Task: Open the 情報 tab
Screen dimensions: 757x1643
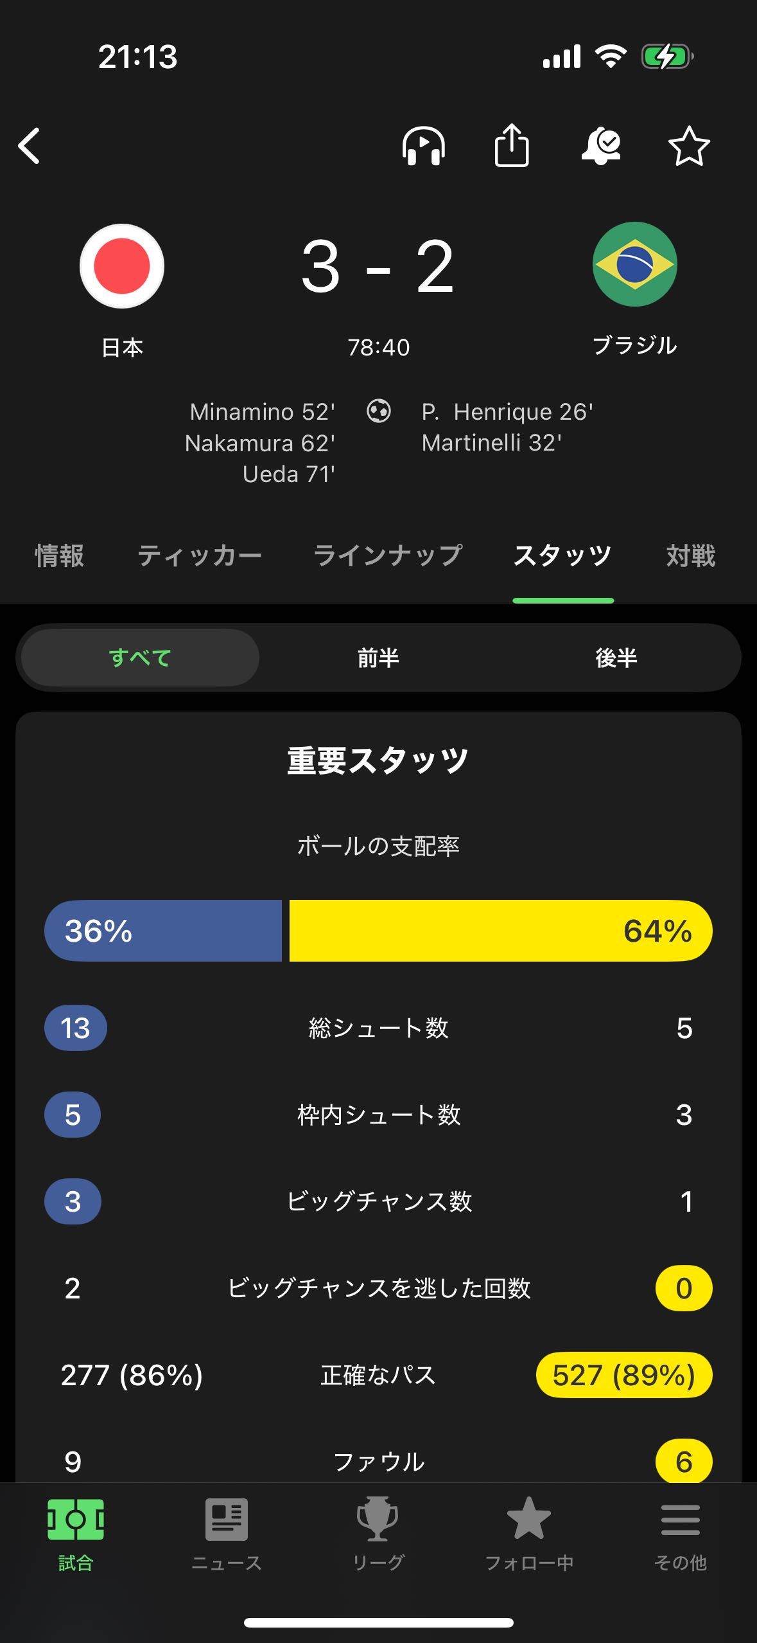Action: click(59, 555)
